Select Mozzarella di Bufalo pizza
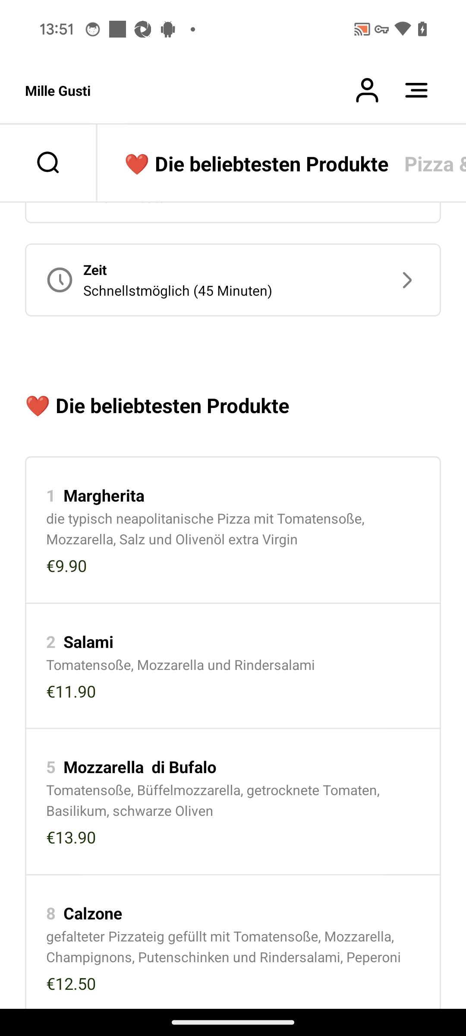 point(233,802)
